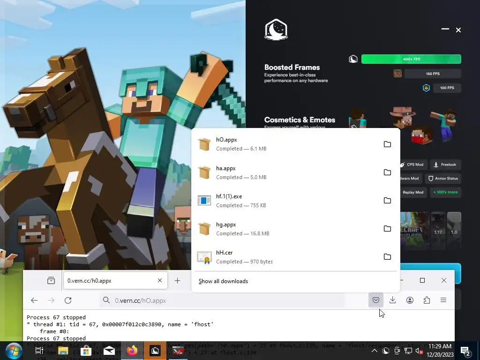This screenshot has width=480, height=360.
Task: Open the hH.cer certificate icon
Action: coord(204,257)
